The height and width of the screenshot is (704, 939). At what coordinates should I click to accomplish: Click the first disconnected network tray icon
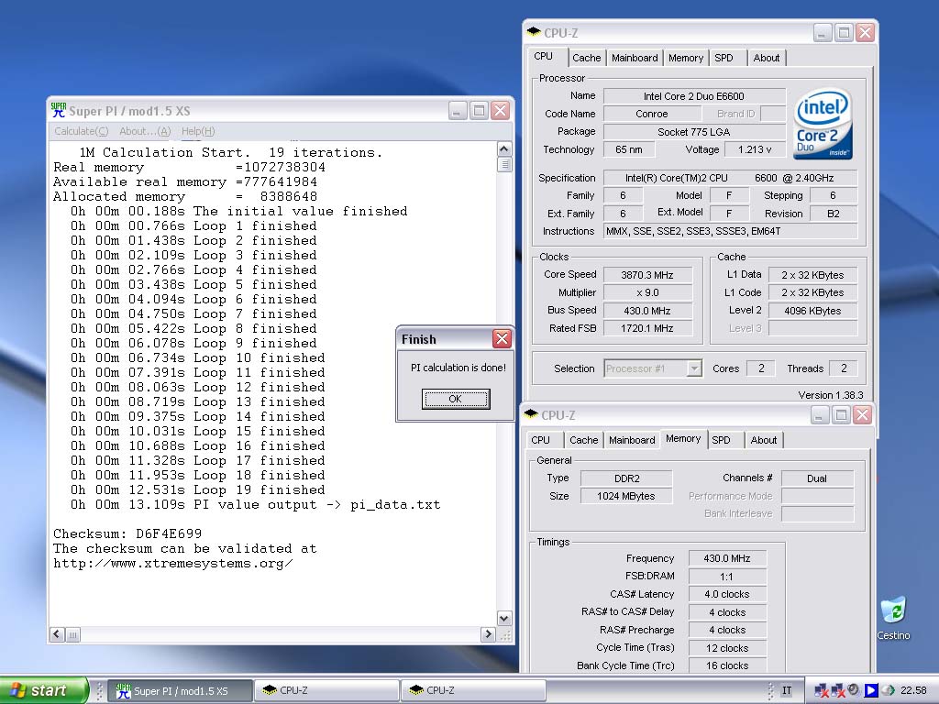point(822,690)
